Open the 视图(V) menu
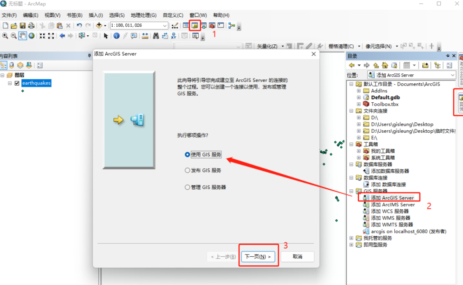Screen dimensions: 463x285 pyautogui.click(x=52, y=15)
